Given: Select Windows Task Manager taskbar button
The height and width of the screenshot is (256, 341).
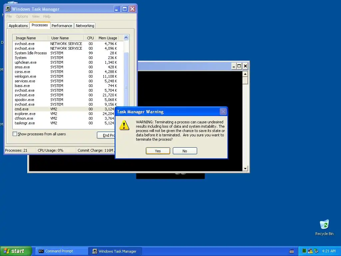Looking at the screenshot, I should 115,251.
